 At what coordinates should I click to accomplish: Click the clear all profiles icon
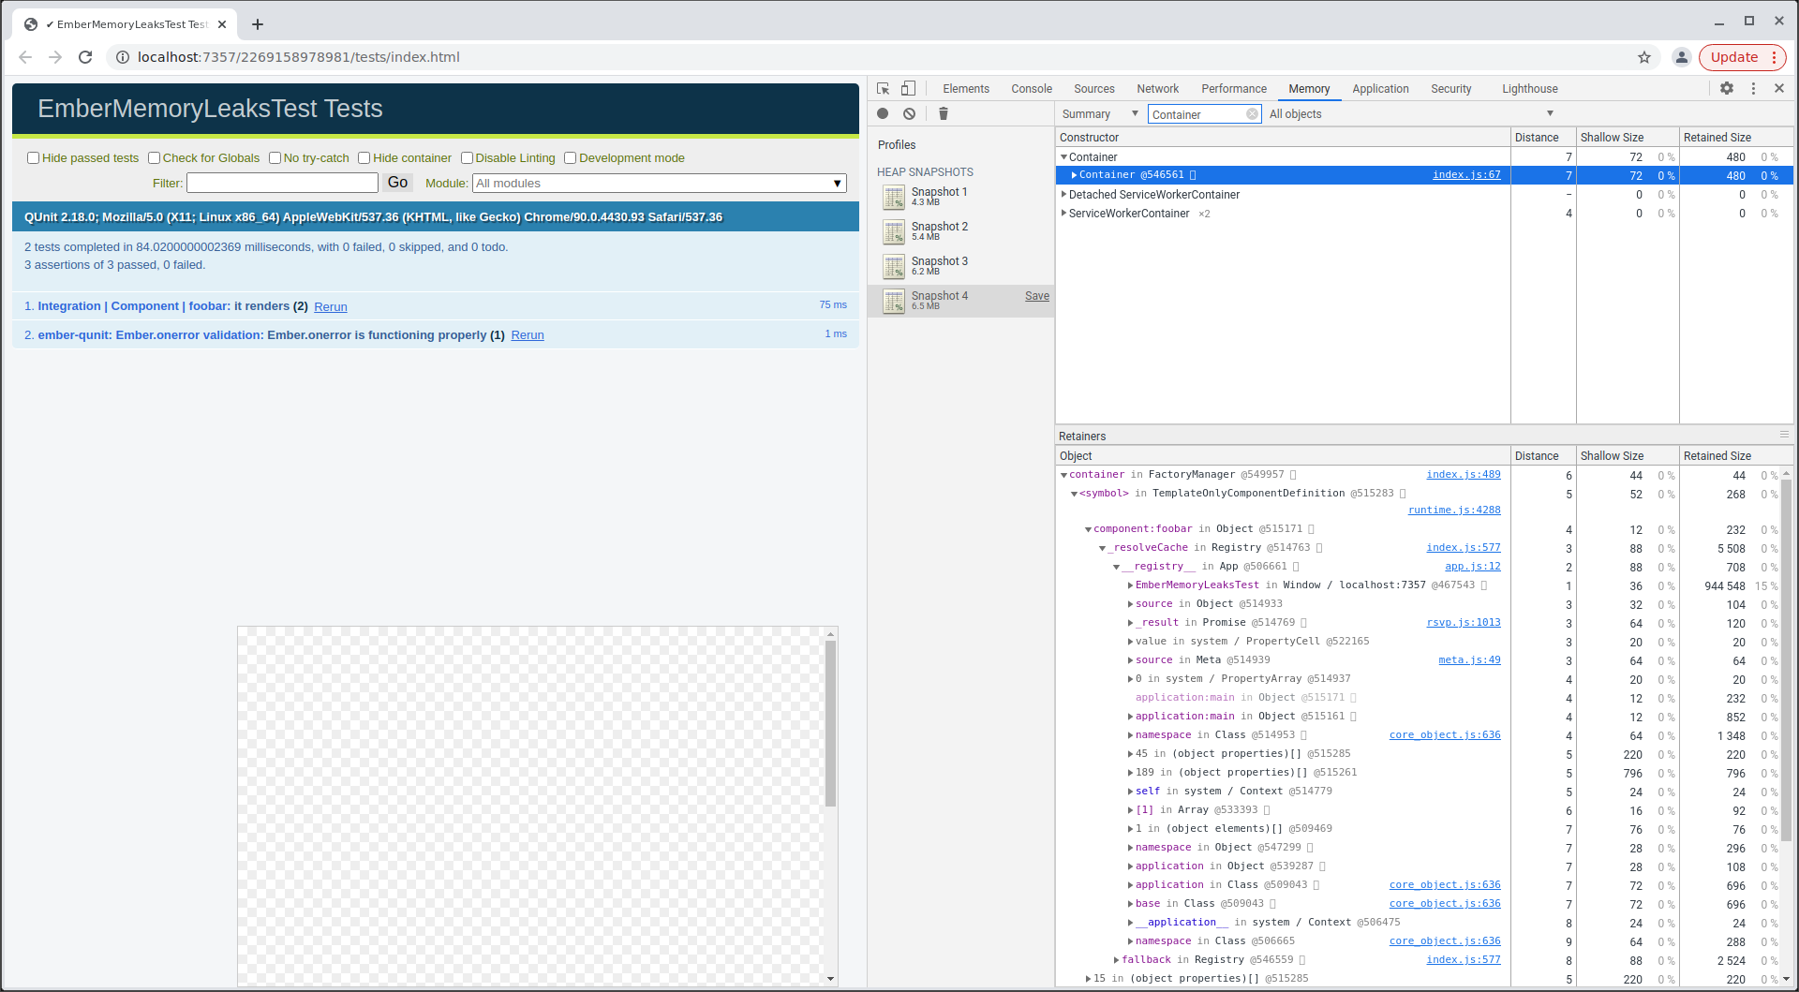[909, 113]
